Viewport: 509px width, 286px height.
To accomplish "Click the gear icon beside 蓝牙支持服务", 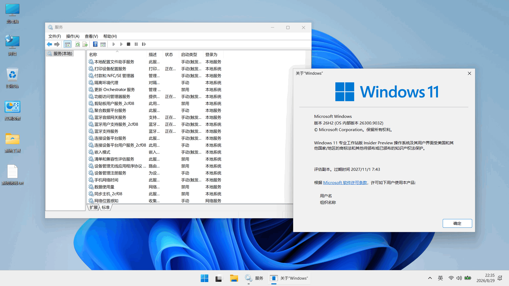I will click(91, 131).
